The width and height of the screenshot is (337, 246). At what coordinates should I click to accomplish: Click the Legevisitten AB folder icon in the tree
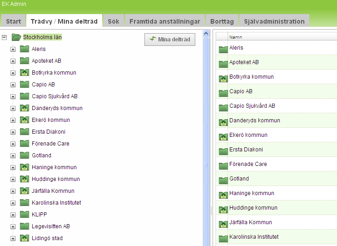tap(24, 226)
